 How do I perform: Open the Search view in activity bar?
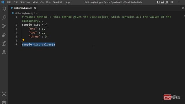[x=4, y=17]
